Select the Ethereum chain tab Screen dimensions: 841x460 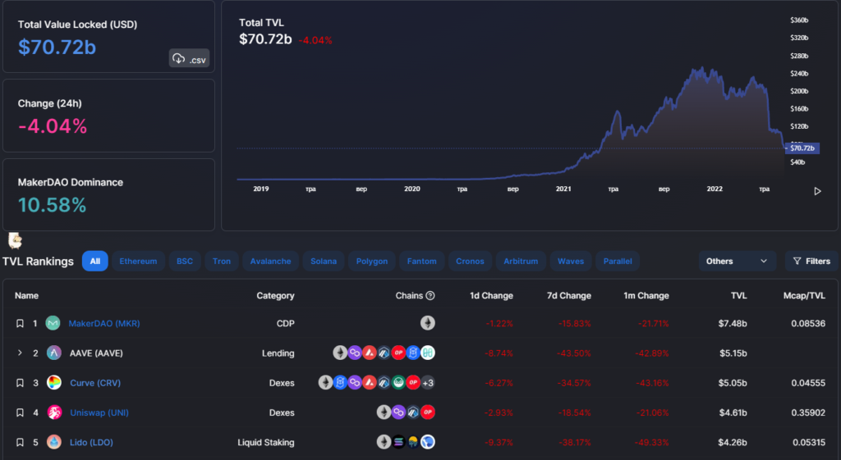(138, 261)
